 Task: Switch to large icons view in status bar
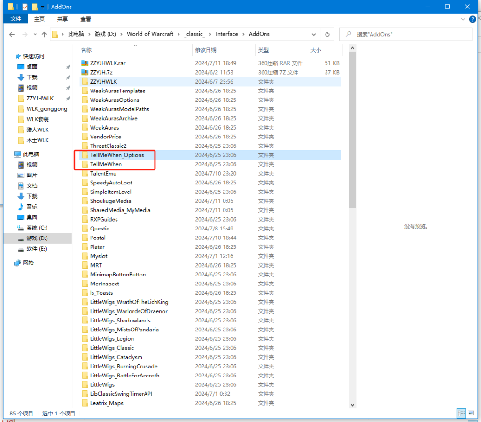tap(469, 413)
